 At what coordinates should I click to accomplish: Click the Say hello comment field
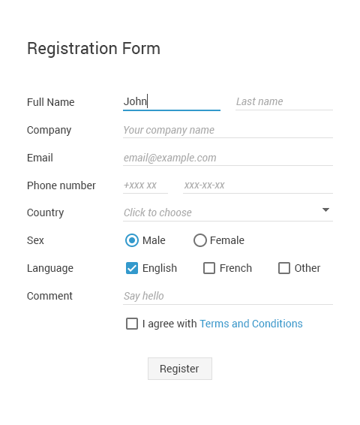coord(228,296)
